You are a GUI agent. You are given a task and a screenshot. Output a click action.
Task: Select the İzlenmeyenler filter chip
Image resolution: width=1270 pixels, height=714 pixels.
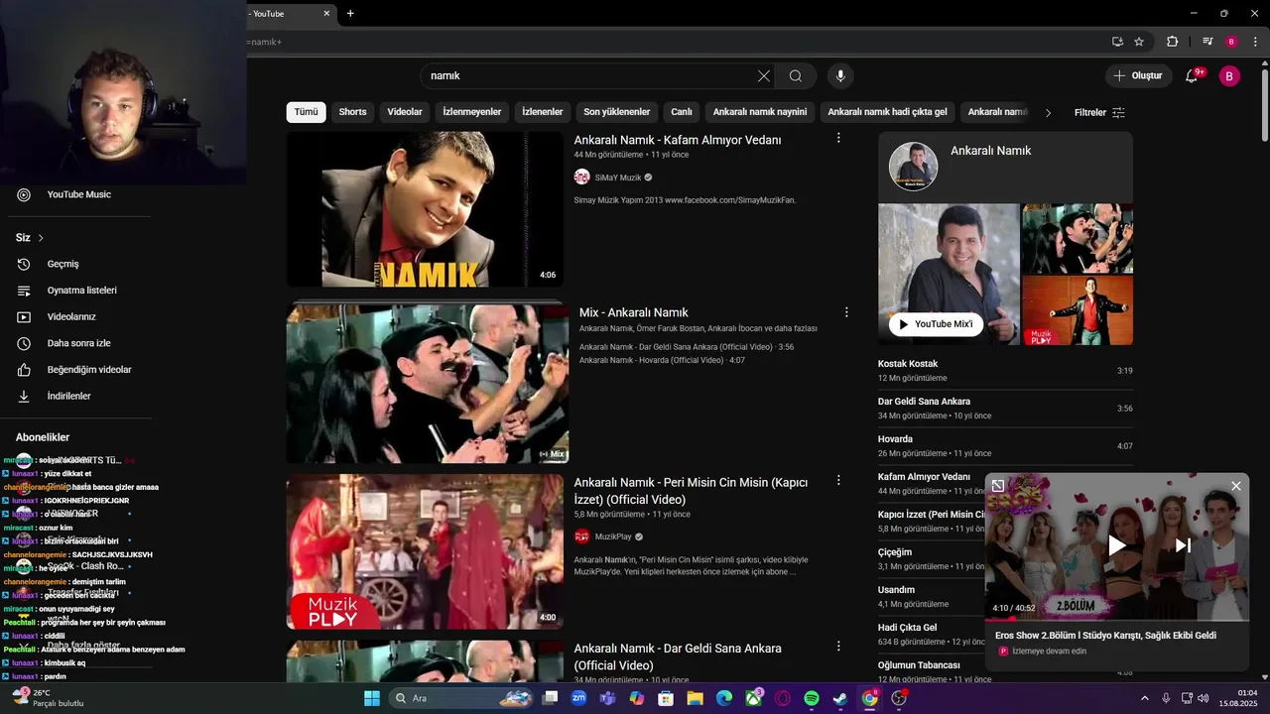coord(471,112)
